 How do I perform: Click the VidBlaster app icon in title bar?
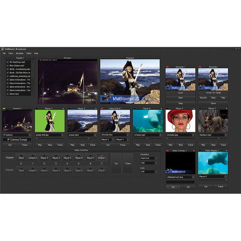click(2, 49)
